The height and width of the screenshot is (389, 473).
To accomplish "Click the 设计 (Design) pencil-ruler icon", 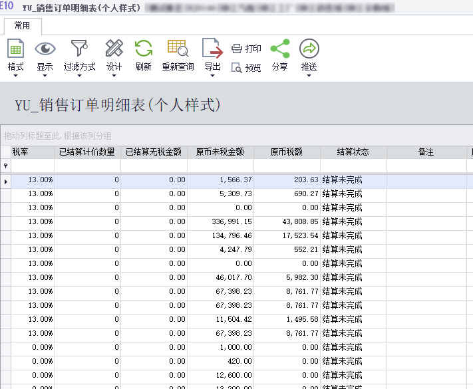I will 114,49.
